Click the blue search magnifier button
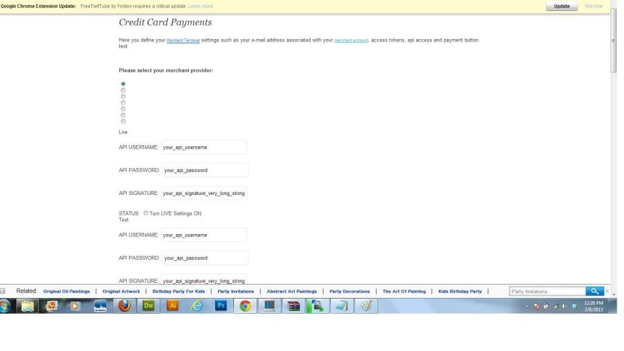The height and width of the screenshot is (351, 624). [x=595, y=291]
